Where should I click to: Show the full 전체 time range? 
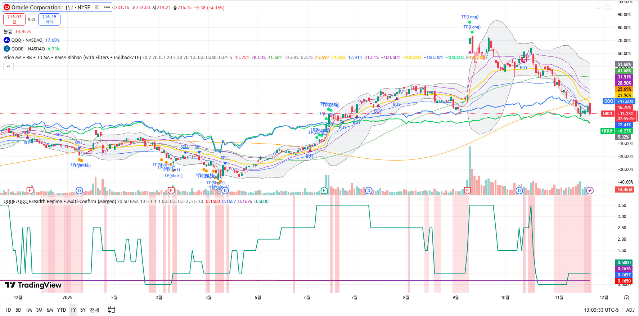(95, 310)
